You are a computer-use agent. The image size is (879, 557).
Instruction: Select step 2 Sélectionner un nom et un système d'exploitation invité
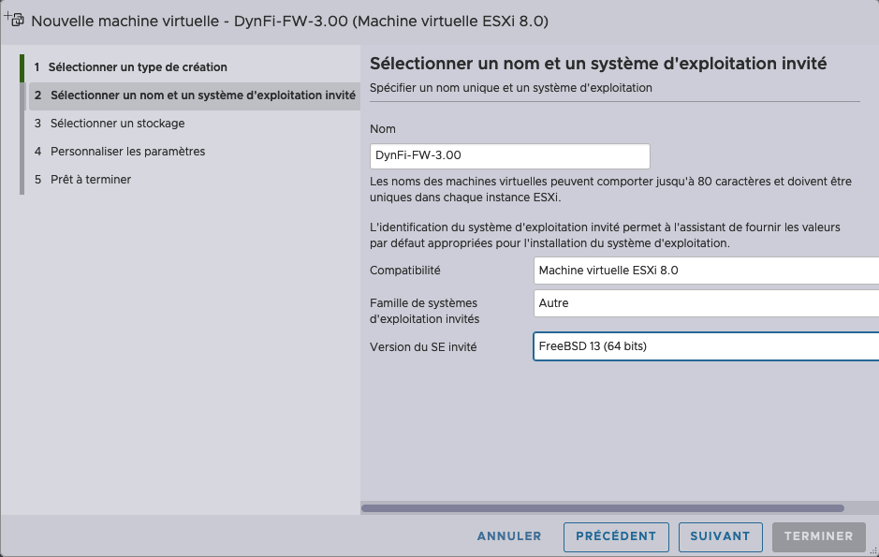195,95
